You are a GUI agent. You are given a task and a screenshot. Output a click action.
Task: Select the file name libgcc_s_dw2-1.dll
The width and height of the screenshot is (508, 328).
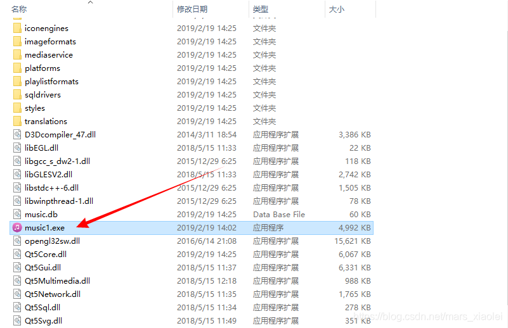click(x=57, y=161)
